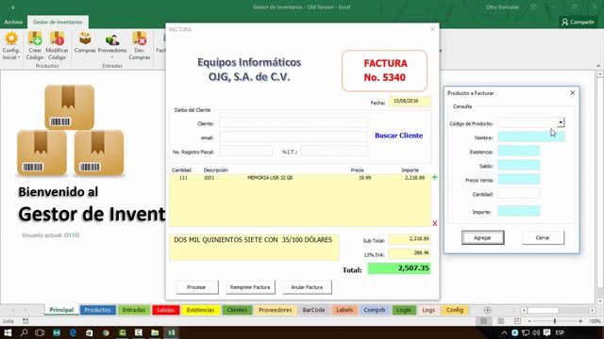Image resolution: width=604 pixels, height=339 pixels.
Task: Switch to the Productos sheet tab
Action: click(97, 310)
